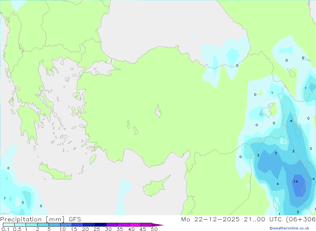Image resolution: width=316 pixels, height=231 pixels.
Task: Click legend label '50'
Action: (x=155, y=229)
